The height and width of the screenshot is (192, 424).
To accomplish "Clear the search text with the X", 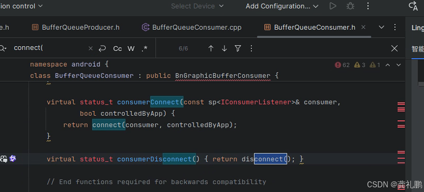I will [90, 49].
